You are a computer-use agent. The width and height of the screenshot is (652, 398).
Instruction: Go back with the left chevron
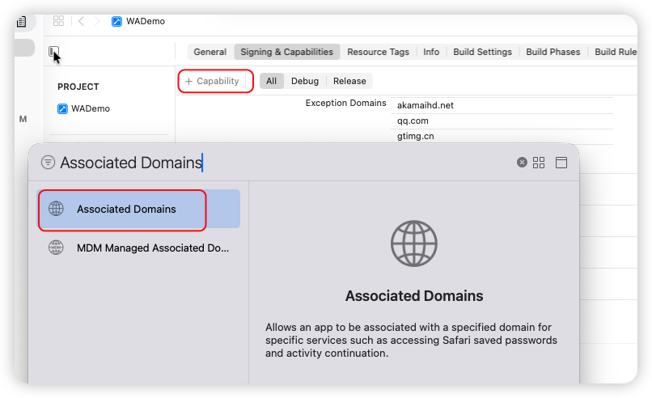[82, 21]
